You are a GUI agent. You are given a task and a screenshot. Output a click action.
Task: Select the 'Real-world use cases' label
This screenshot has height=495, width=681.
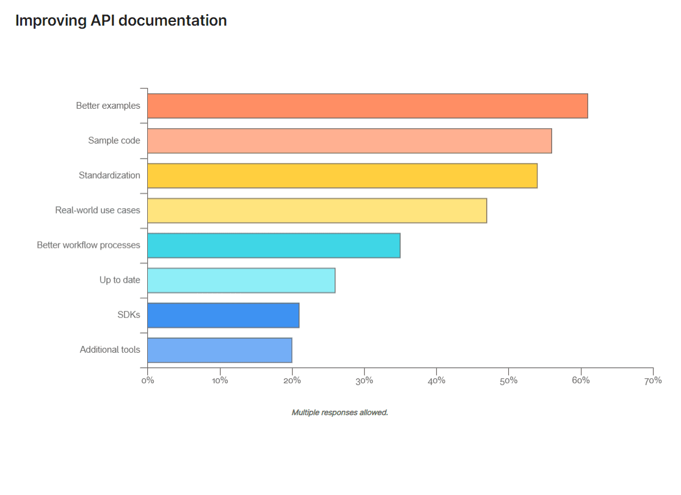pos(98,210)
